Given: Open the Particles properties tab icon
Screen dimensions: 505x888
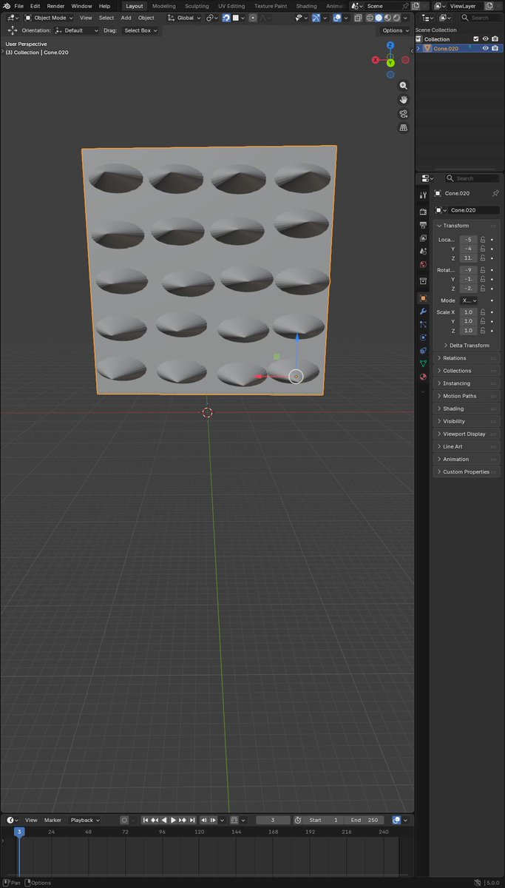Looking at the screenshot, I should coord(423,324).
